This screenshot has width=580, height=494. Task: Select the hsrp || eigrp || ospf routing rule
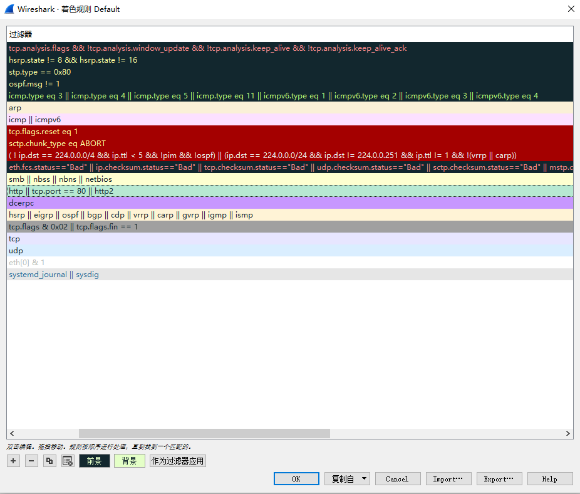click(x=290, y=215)
